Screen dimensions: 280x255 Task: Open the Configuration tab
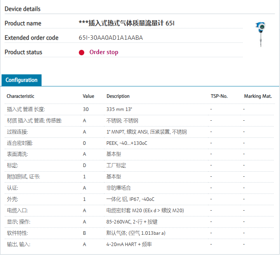pos(21,80)
